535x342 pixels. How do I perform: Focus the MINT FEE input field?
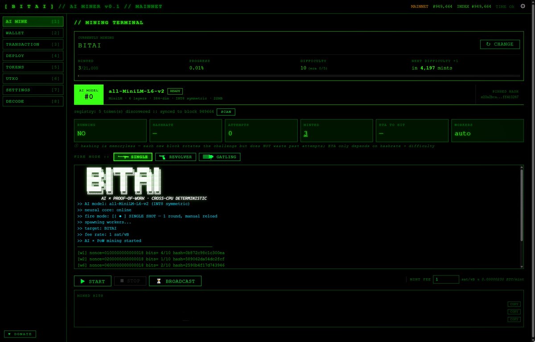tap(446, 279)
